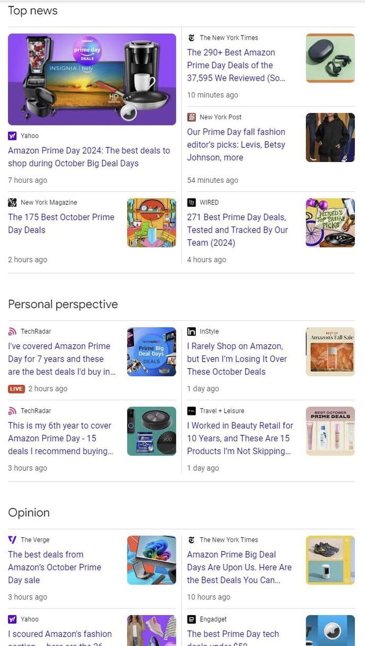365x646 pixels.
Task: Open the earbuds thumbnail for NYT deals article
Action: pyautogui.click(x=330, y=58)
